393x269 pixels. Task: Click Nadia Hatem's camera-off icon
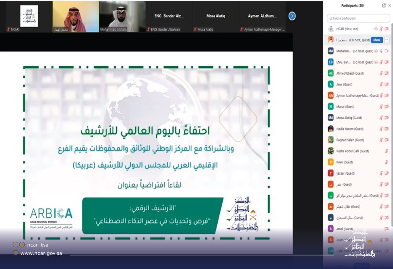tap(387, 129)
